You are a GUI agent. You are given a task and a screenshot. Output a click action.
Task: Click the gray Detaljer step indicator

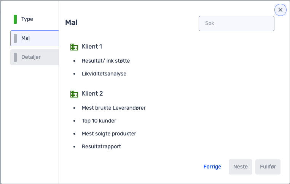[15, 57]
